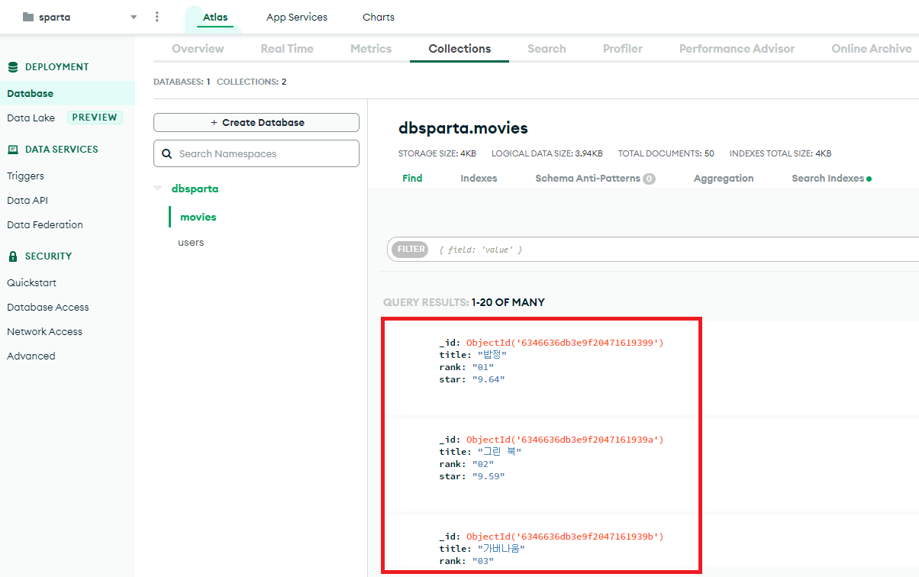The image size is (919, 577).
Task: Click the dbsparta.movies collection heading
Action: click(463, 127)
